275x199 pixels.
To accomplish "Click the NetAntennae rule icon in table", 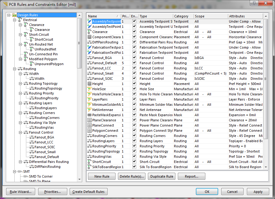I will (90, 110).
